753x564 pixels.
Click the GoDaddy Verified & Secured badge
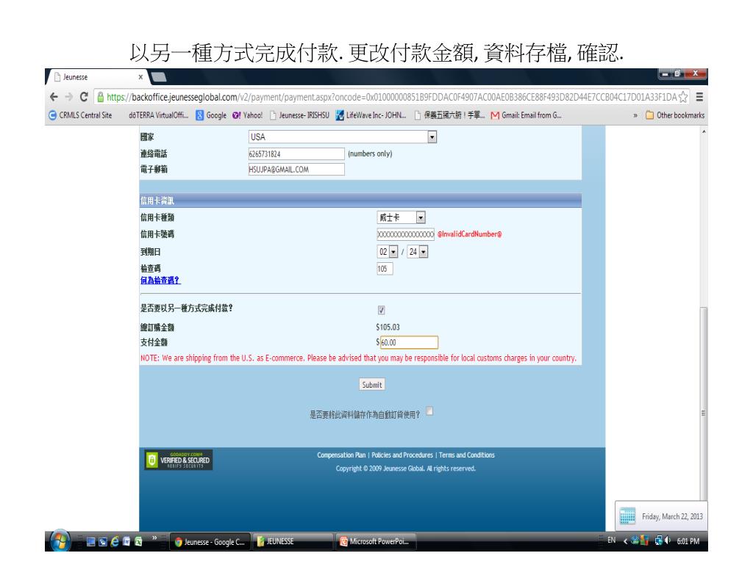click(x=179, y=460)
